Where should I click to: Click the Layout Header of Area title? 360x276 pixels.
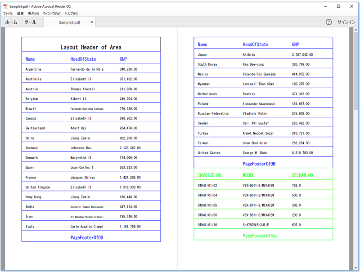91,47
